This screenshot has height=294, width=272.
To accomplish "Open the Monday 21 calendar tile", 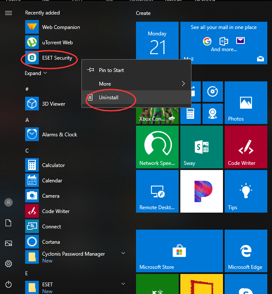I will pyautogui.click(x=157, y=40).
